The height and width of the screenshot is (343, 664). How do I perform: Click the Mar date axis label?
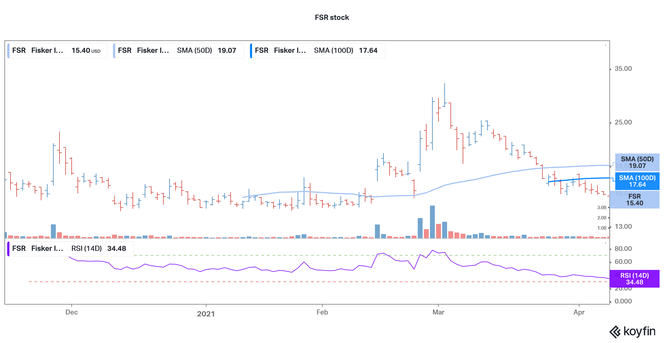tap(438, 312)
